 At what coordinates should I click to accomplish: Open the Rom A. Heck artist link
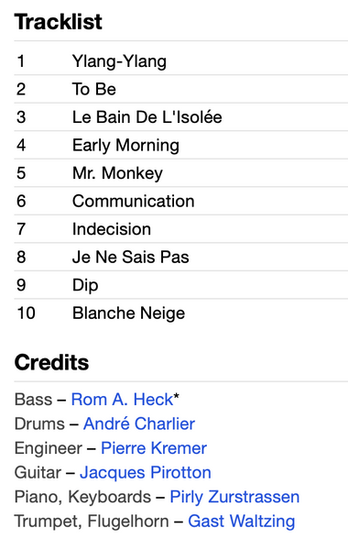(122, 400)
